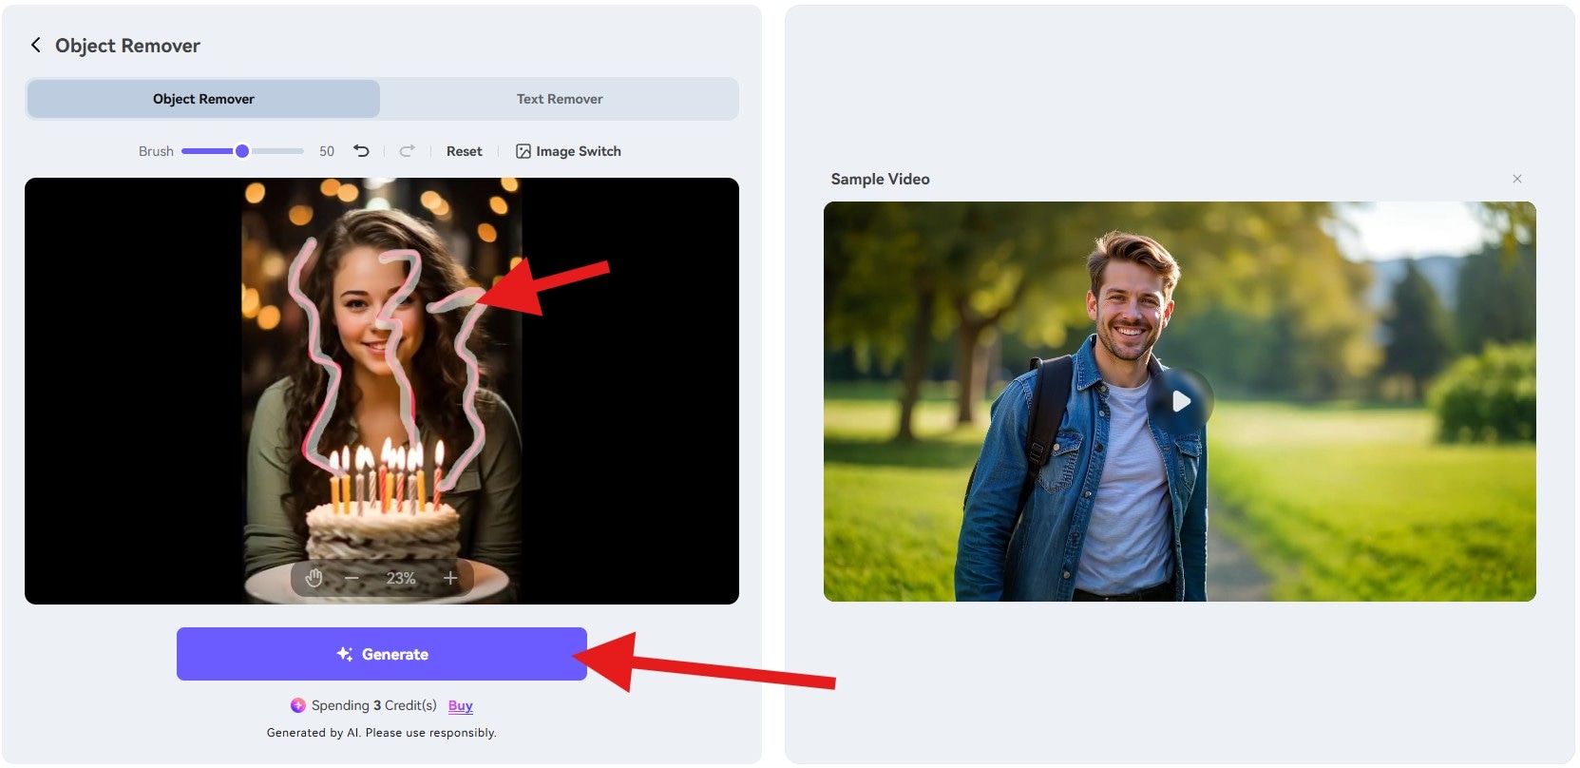Click the birthday cake image canvas
Viewport: 1580px width, 768px height.
[381, 391]
